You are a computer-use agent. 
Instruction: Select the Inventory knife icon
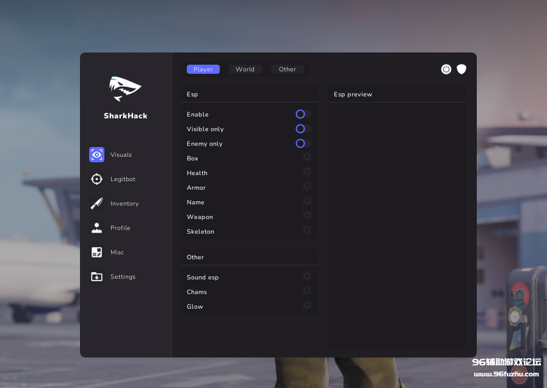(x=96, y=203)
